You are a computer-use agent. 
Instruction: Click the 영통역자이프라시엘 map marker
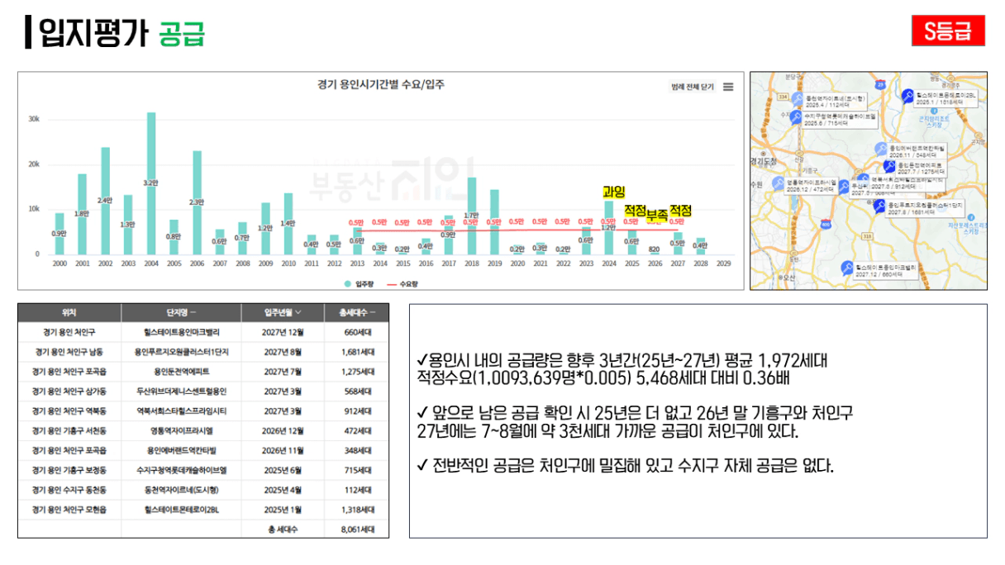point(778,183)
